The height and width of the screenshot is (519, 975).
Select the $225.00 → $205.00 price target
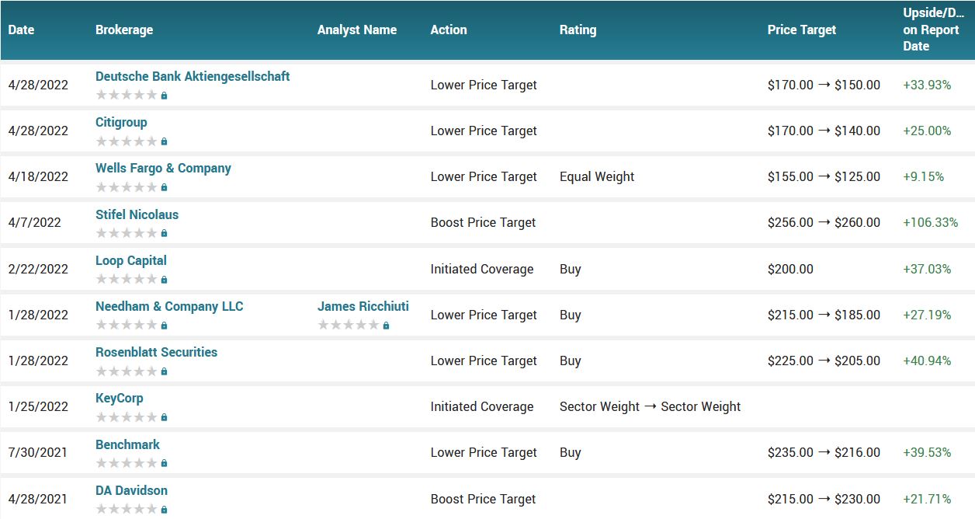pyautogui.click(x=824, y=361)
